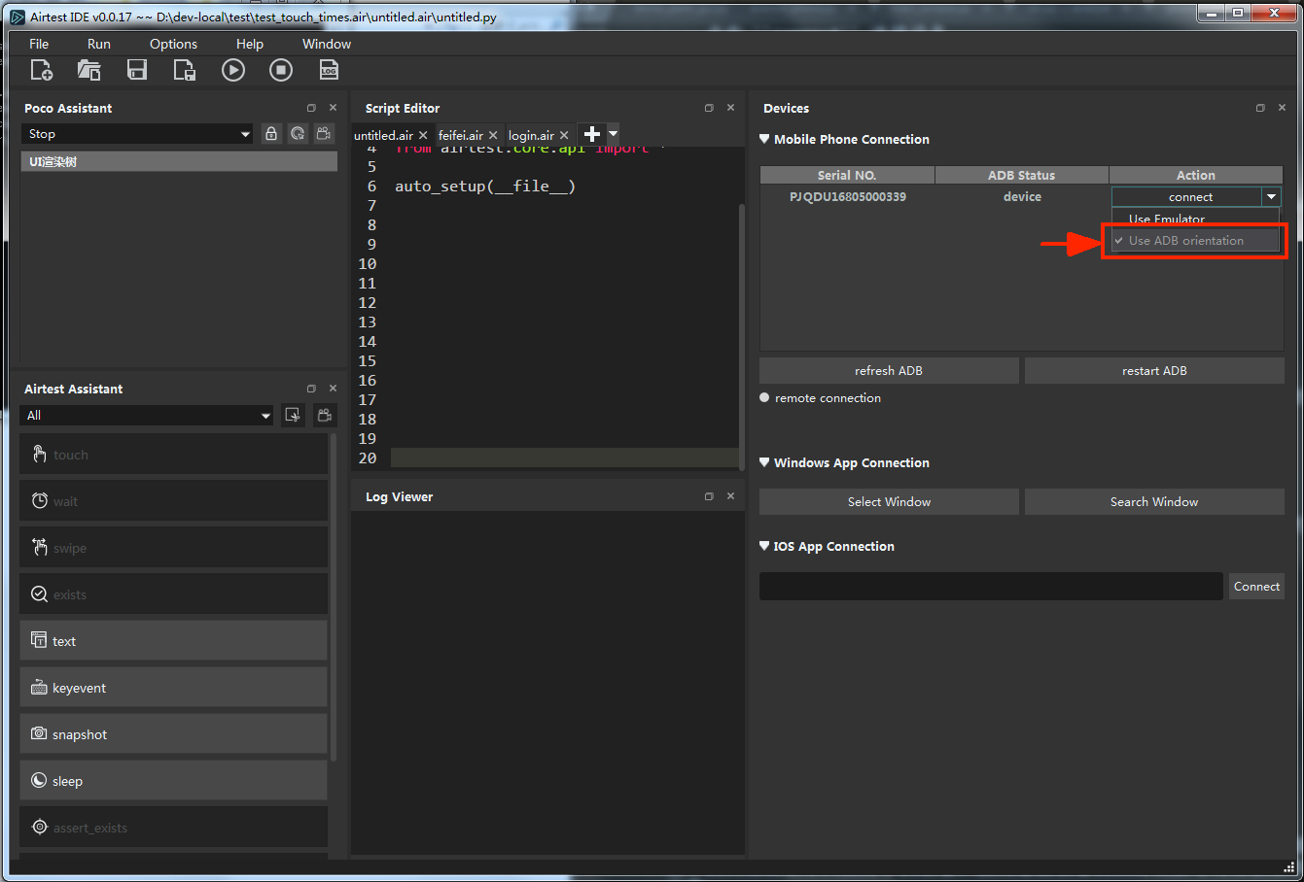This screenshot has height=882, width=1304.
Task: Float the Log Viewer panel
Action: point(709,496)
